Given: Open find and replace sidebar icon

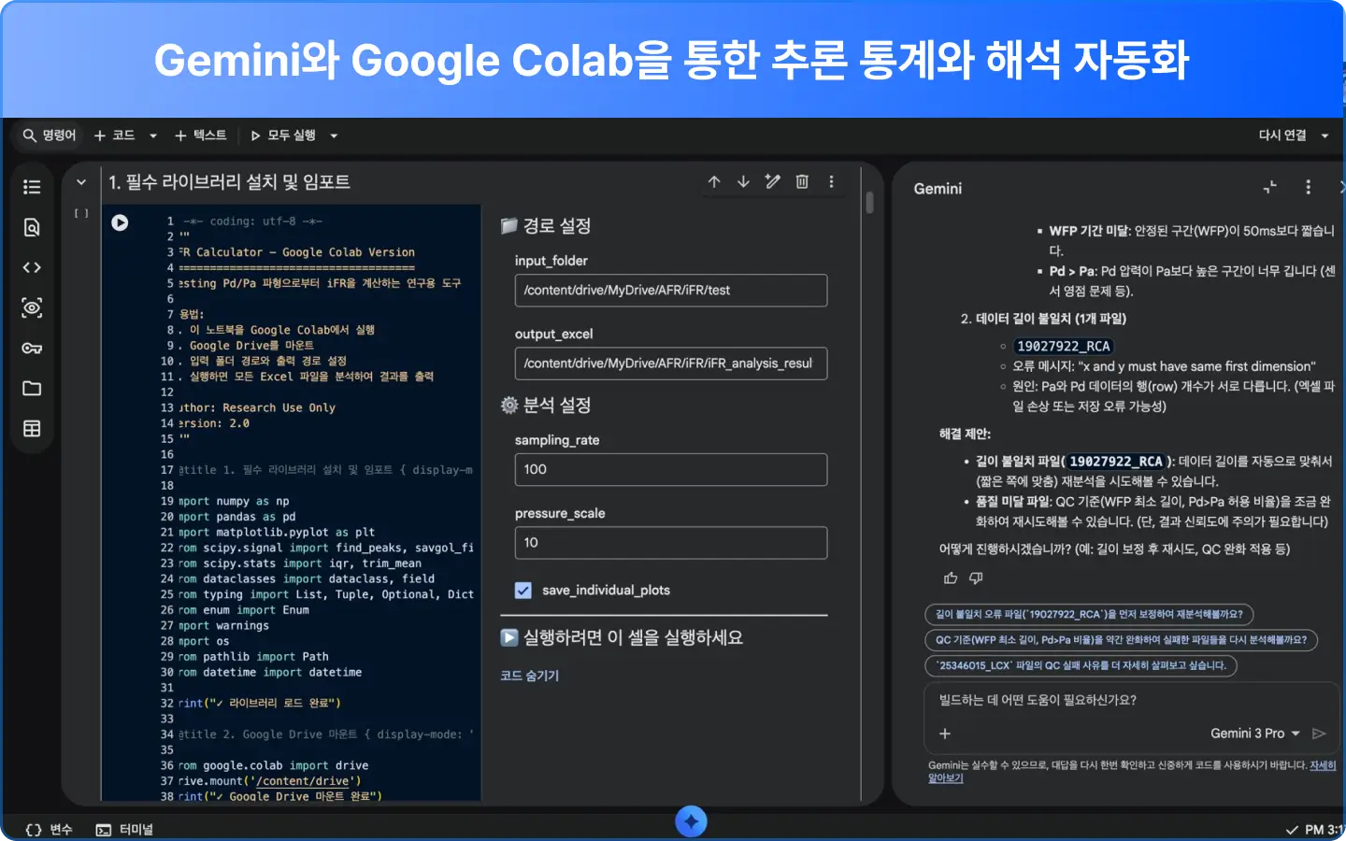Looking at the screenshot, I should point(32,227).
